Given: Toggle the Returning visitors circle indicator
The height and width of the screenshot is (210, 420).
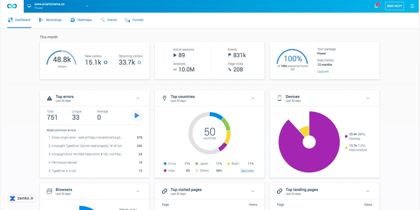Looking at the screenshot, I should (x=139, y=63).
